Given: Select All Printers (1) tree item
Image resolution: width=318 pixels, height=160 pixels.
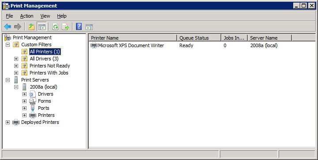Looking at the screenshot, I should coord(45,52).
